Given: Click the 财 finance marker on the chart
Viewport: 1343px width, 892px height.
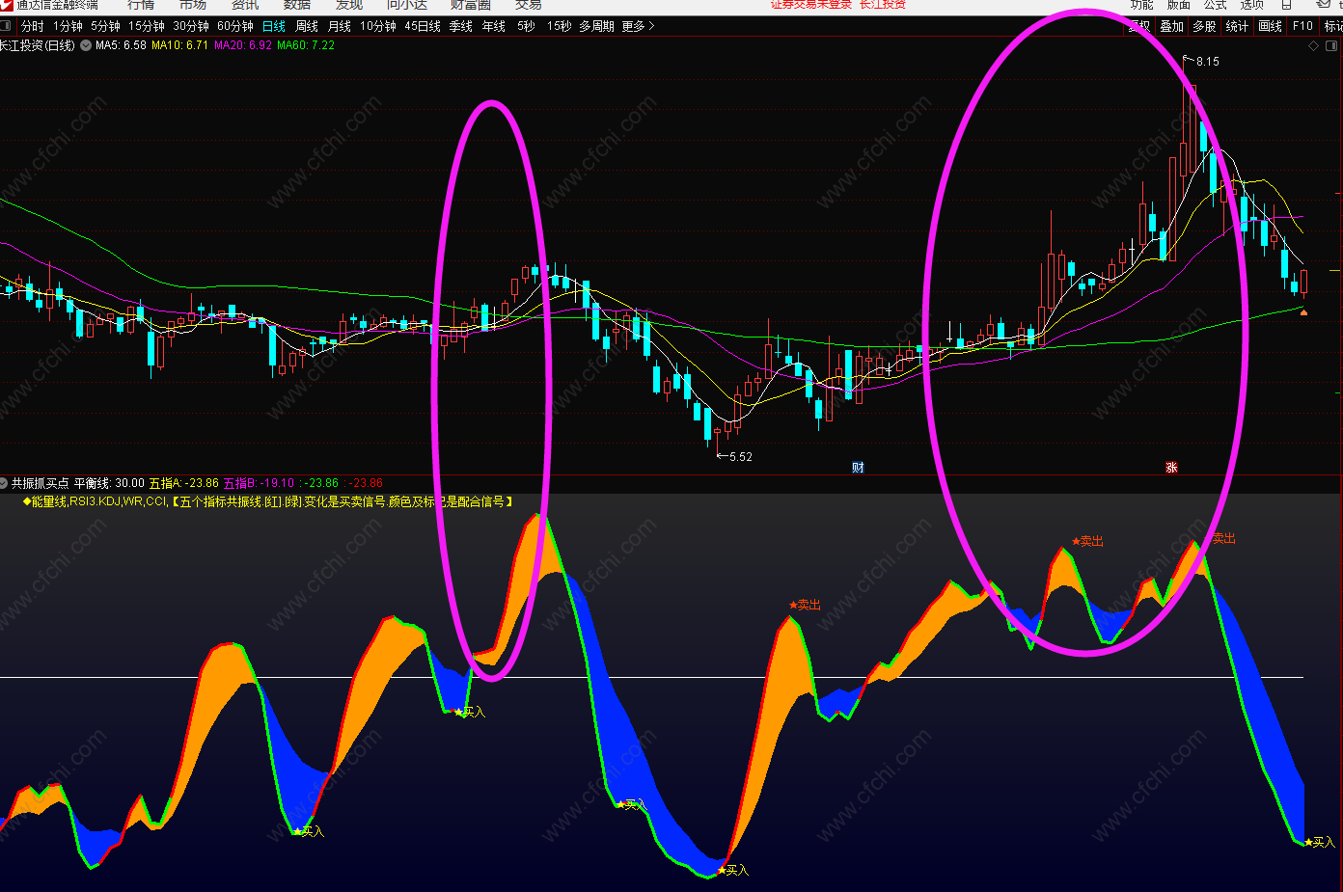Looking at the screenshot, I should 858,468.
